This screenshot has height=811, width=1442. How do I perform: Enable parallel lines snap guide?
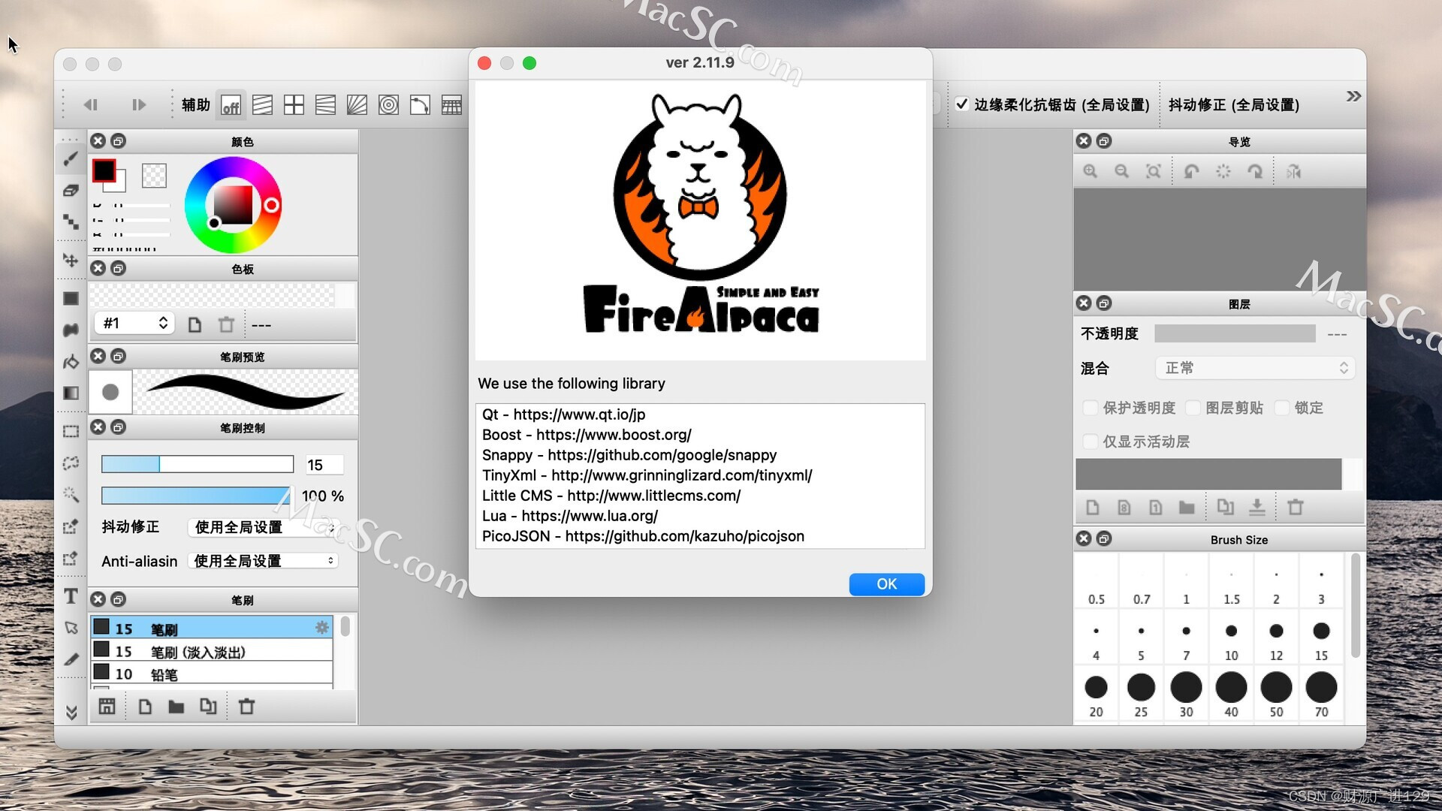coord(262,105)
